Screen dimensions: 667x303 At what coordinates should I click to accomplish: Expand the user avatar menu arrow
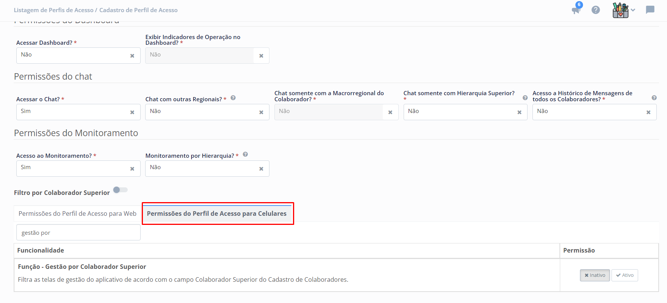coord(633,10)
